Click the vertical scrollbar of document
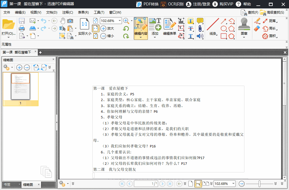Screen dimensions: 289x190 [284, 83]
